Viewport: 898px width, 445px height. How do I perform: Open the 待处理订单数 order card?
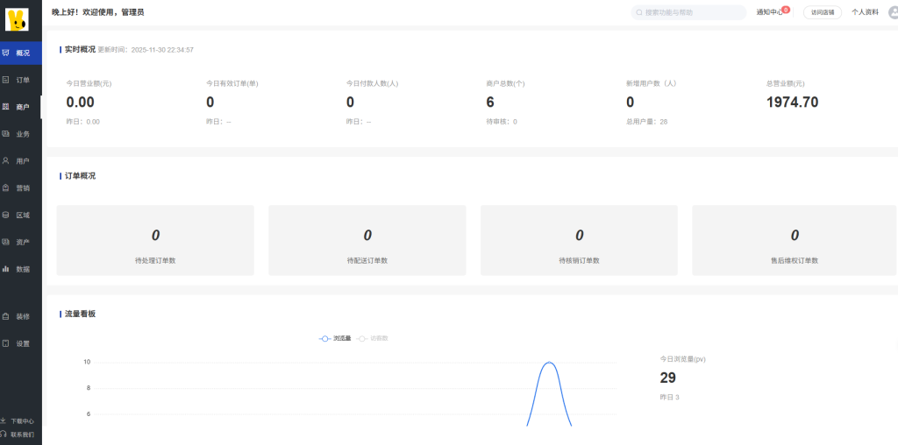point(155,241)
